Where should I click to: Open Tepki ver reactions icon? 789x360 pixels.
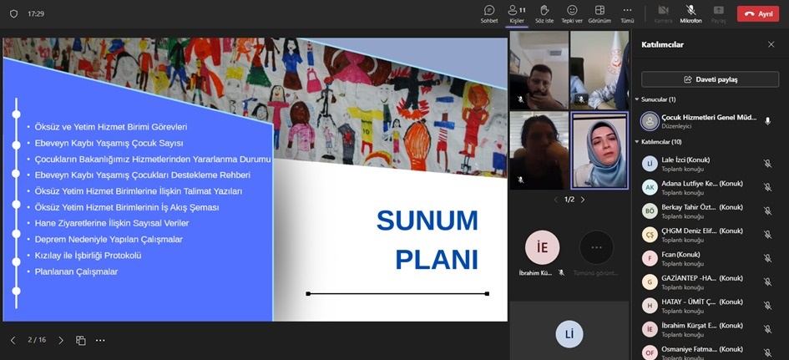(x=571, y=11)
